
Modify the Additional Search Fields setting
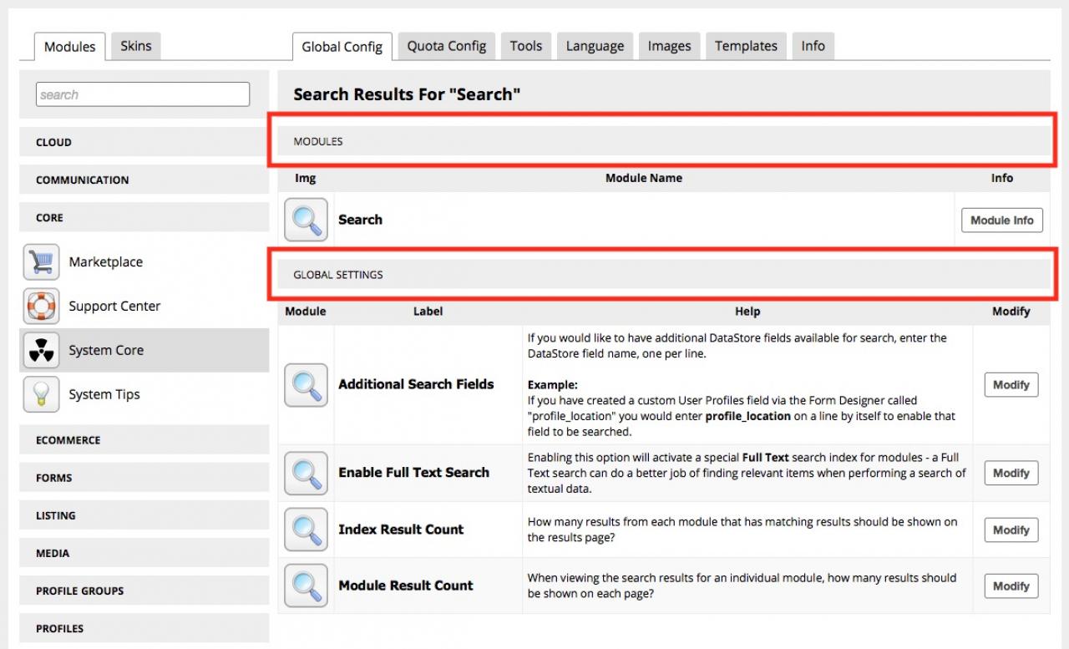tap(1011, 385)
